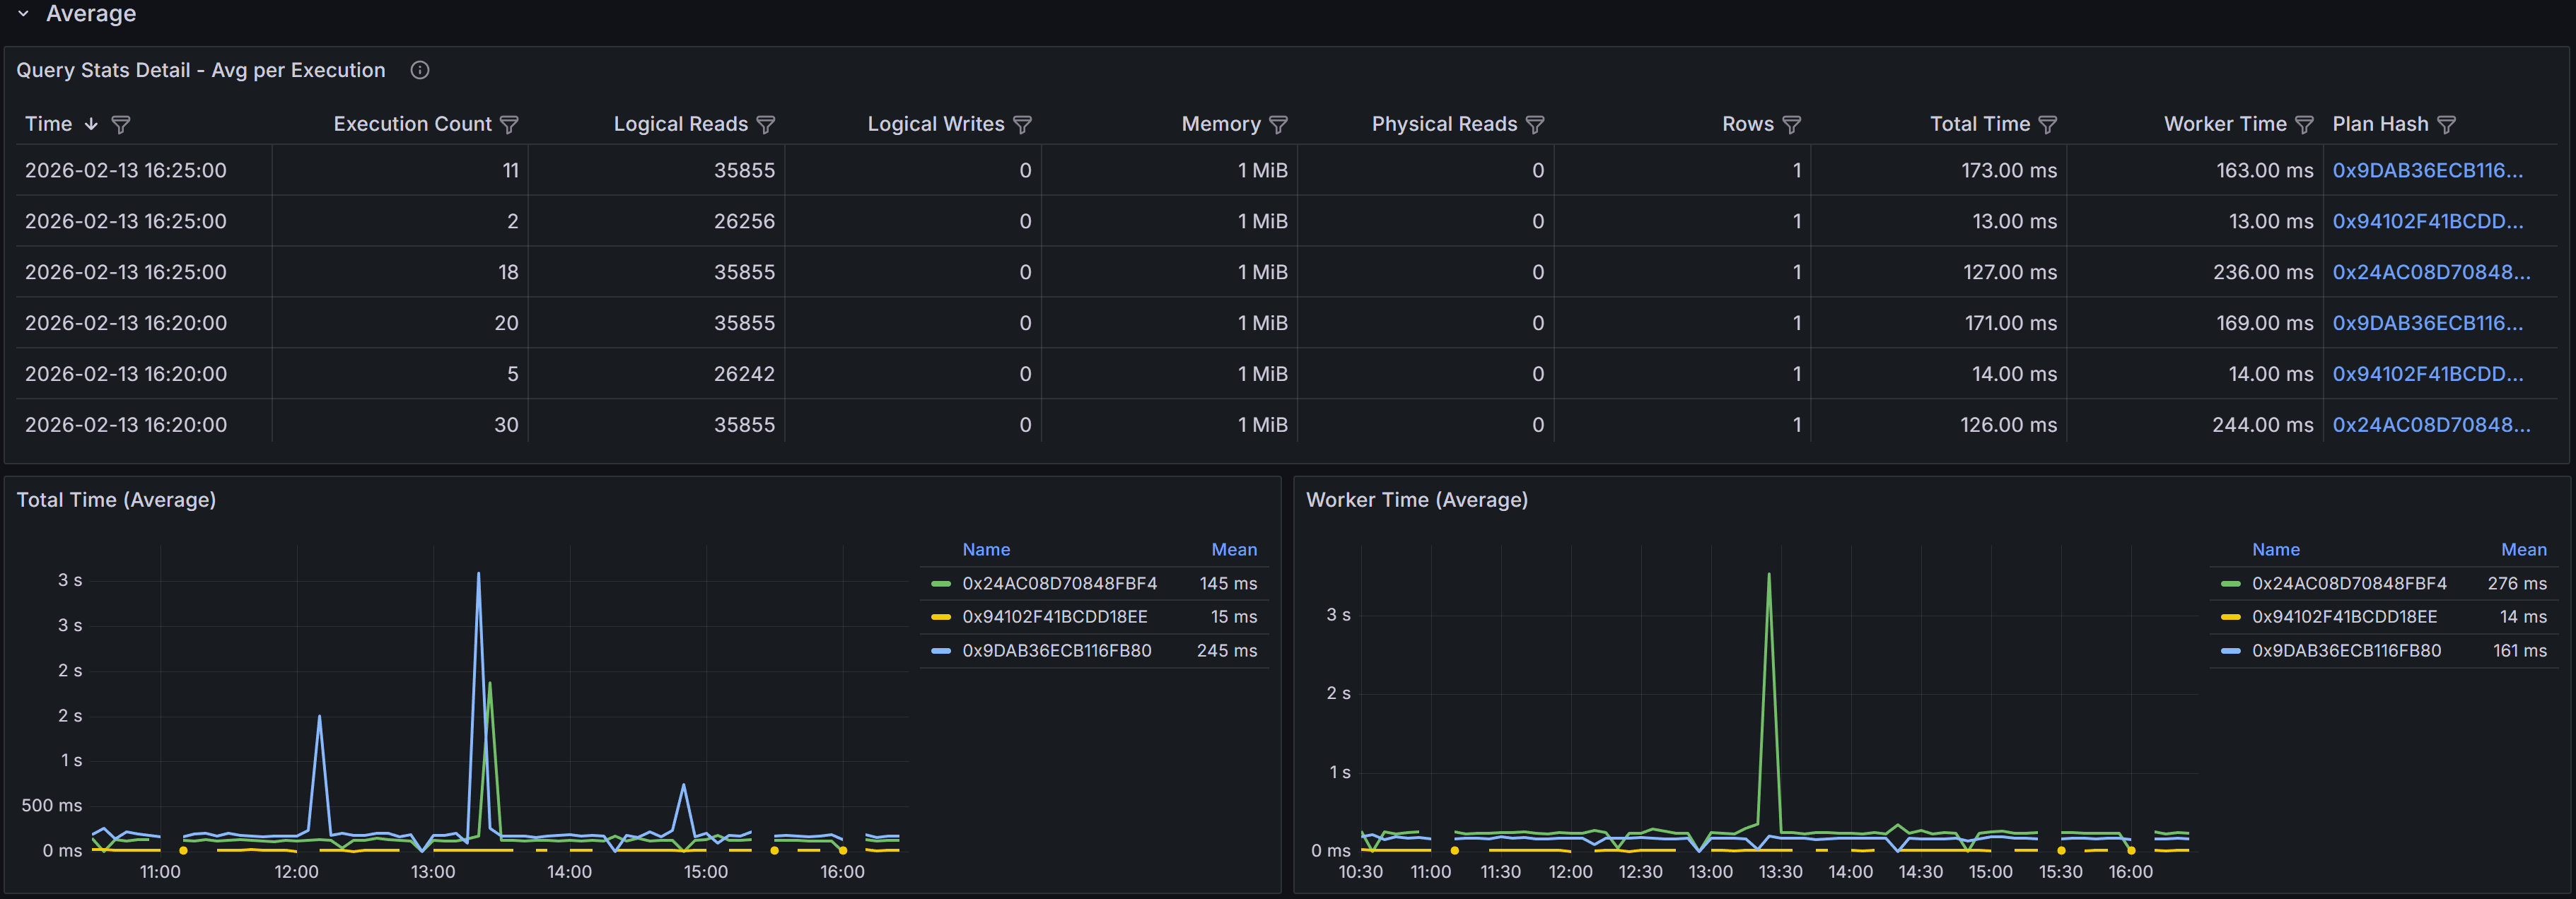
Task: Open the Rows column filter icon
Action: pos(1792,124)
